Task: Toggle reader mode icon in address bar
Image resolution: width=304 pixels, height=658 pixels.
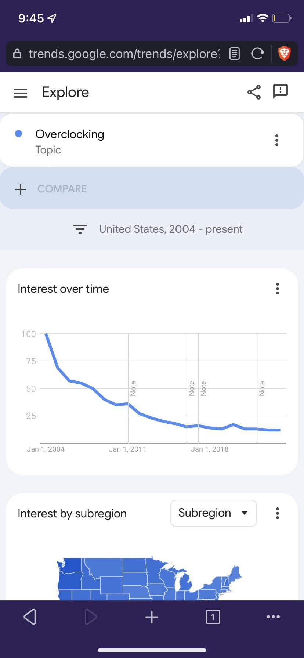Action: click(235, 54)
